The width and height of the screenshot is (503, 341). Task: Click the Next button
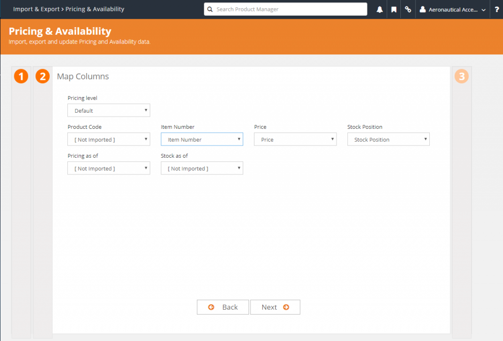coord(275,307)
